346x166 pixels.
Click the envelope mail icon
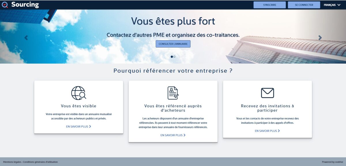pos(267,93)
